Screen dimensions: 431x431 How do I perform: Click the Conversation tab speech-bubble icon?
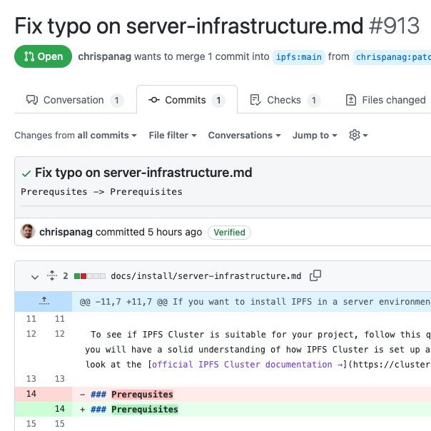tap(32, 100)
